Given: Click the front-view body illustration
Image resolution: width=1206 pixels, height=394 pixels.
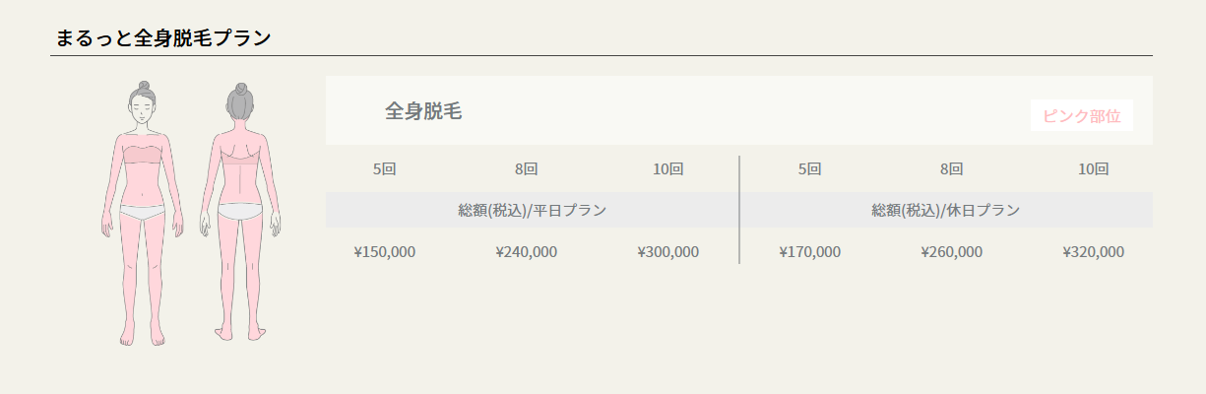Looking at the screenshot, I should point(143,212).
